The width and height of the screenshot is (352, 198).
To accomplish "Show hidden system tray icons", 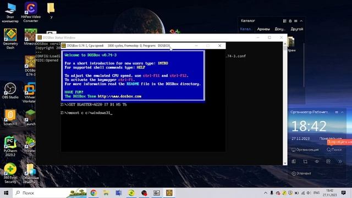I will [x=265, y=193].
